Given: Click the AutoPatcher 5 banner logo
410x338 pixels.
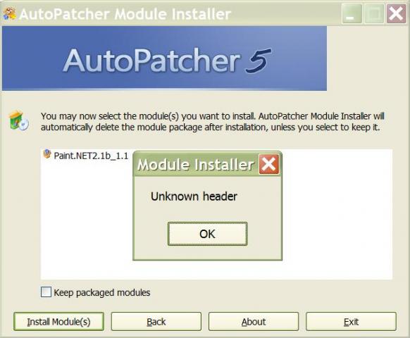Looking at the screenshot, I should coord(164,58).
